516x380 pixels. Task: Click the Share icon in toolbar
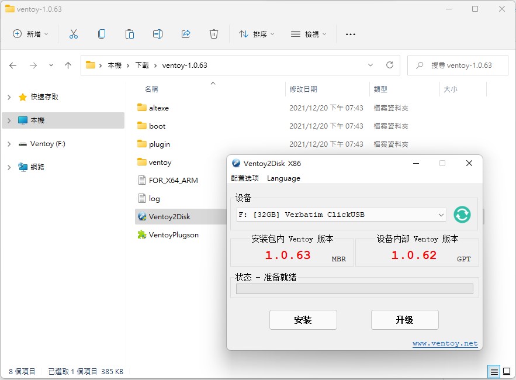tap(186, 34)
